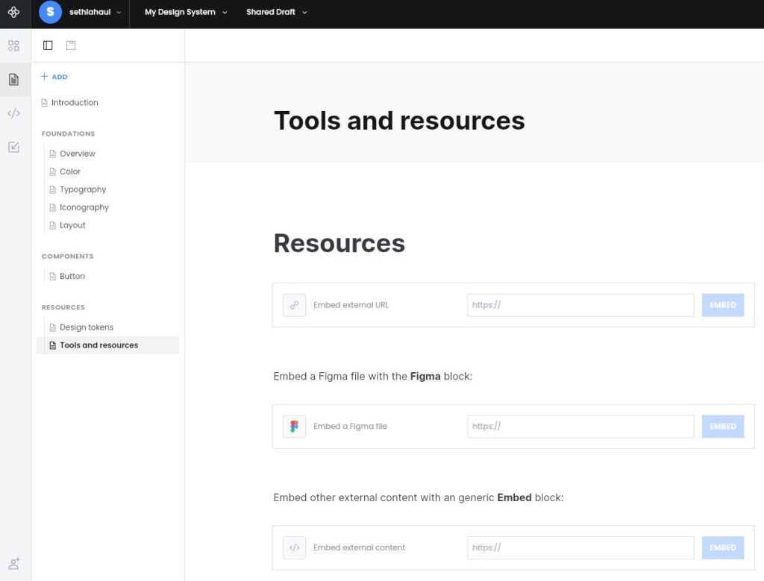This screenshot has width=764, height=581.
Task: Open the dashboard grid icon in left rail
Action: tap(13, 45)
